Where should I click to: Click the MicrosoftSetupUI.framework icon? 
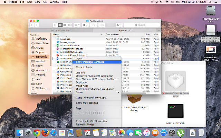pyautogui.click(x=175, y=81)
